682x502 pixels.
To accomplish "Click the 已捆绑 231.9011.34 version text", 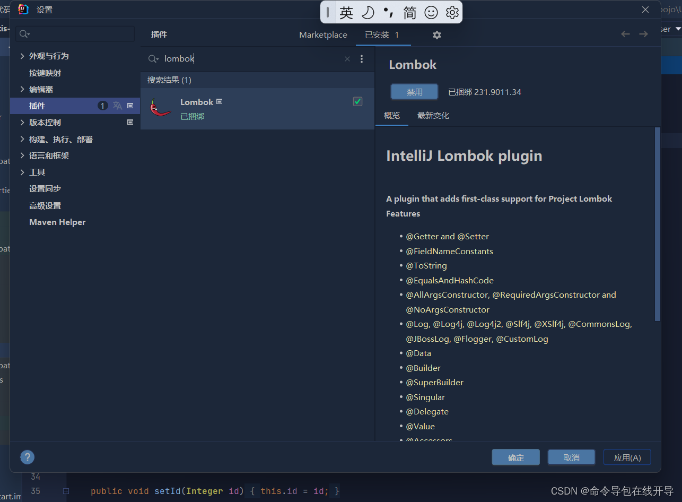I will [x=485, y=92].
